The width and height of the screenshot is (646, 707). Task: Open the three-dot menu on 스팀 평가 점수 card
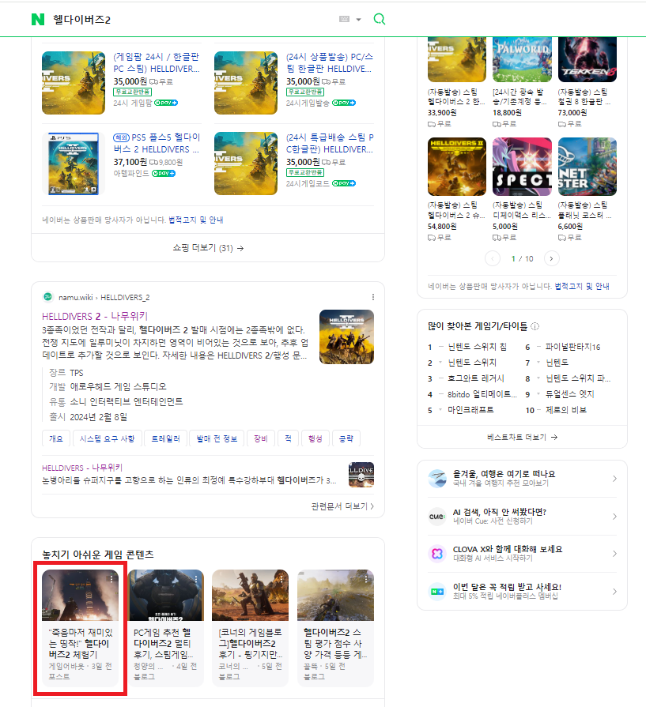pos(366,578)
